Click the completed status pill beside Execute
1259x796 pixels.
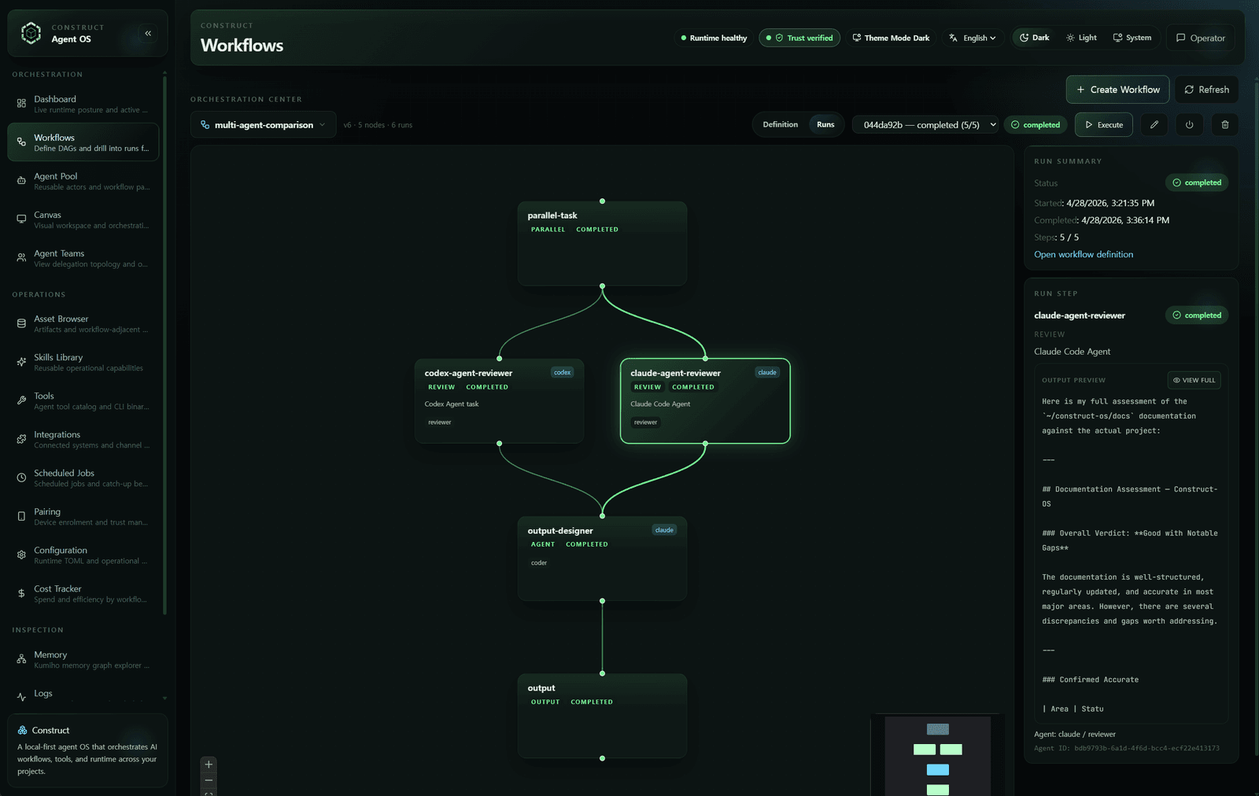1036,125
